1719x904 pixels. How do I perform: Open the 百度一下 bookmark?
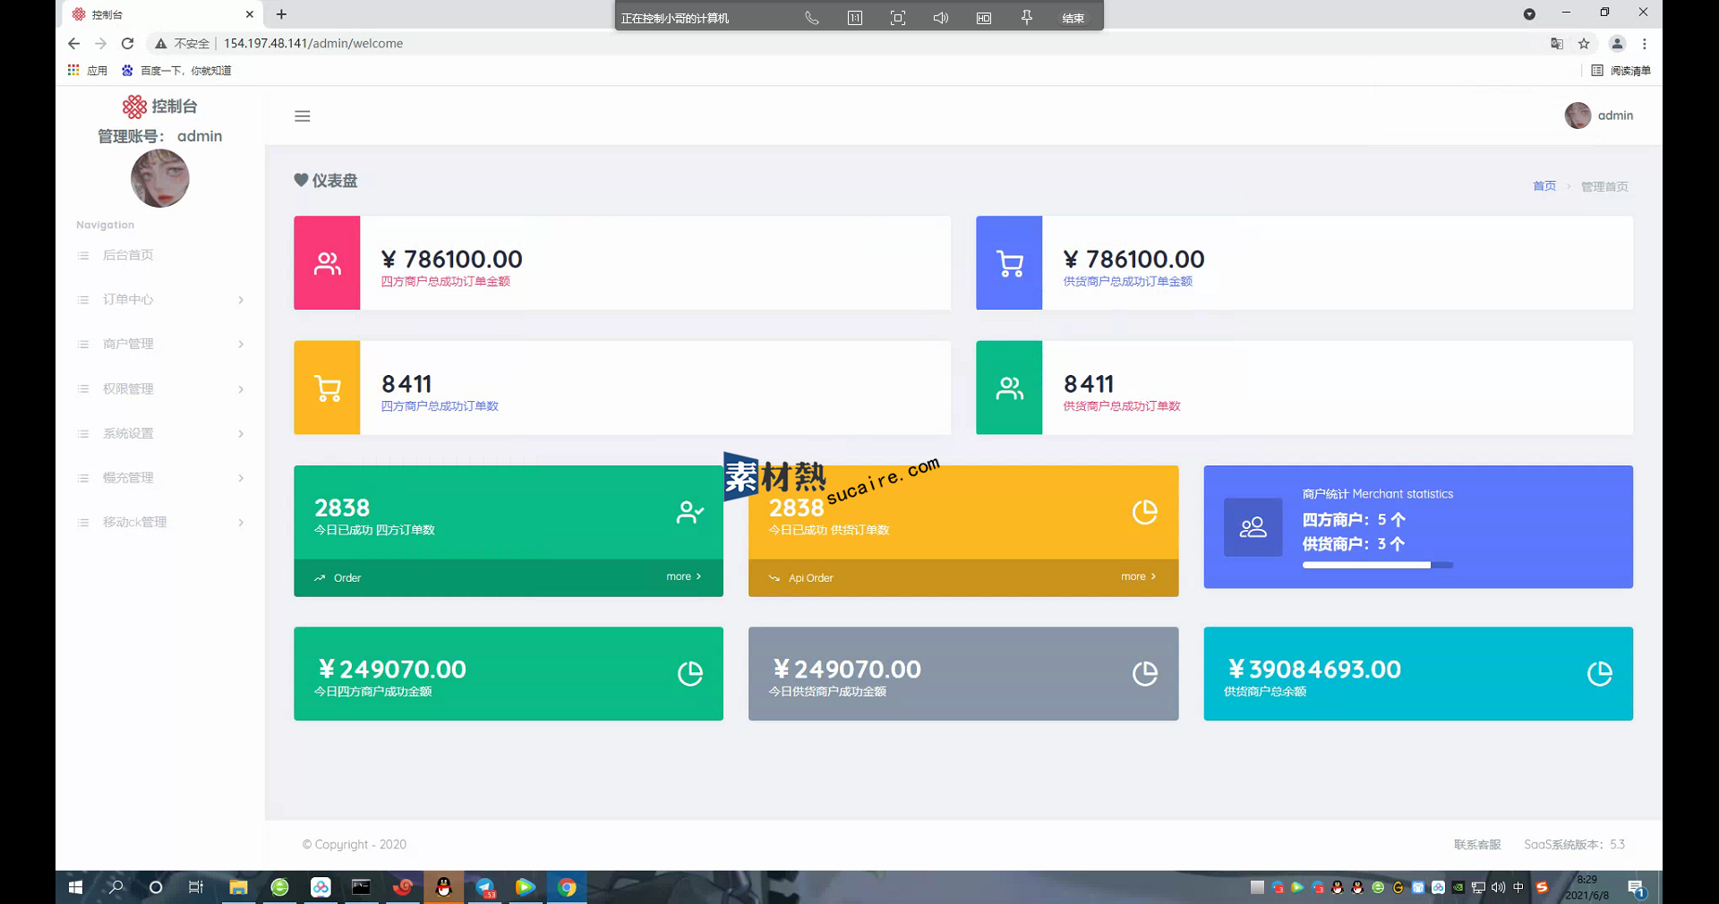(176, 71)
